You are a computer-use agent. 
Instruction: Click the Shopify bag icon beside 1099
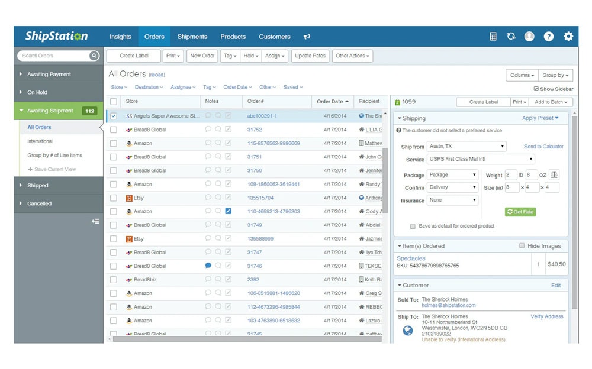point(397,102)
